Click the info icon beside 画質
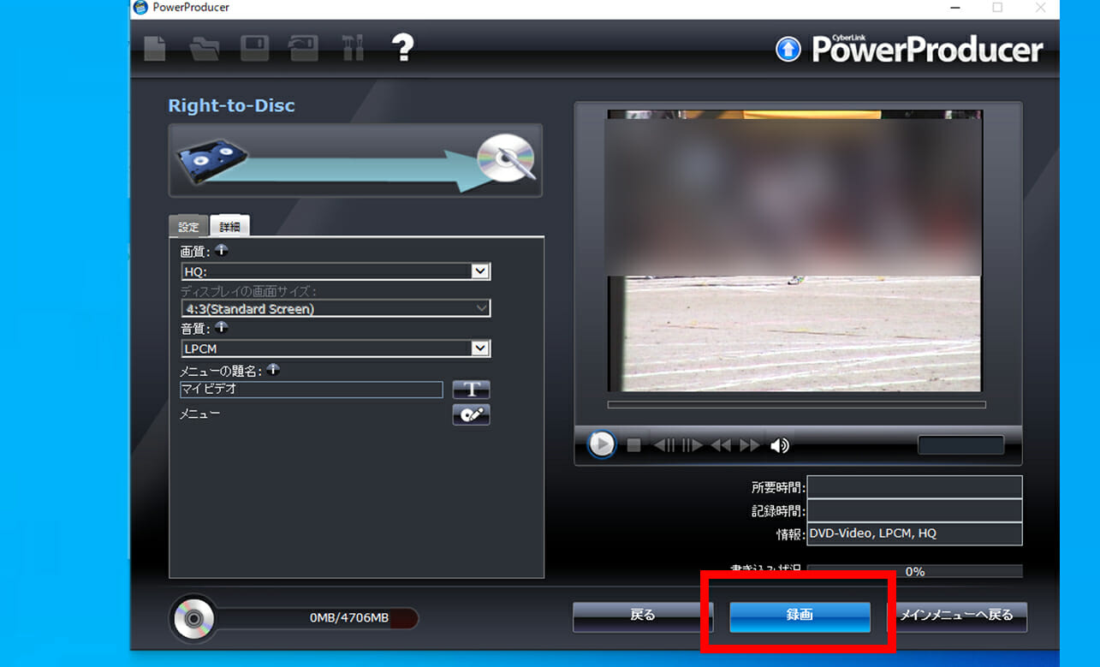 coord(222,251)
